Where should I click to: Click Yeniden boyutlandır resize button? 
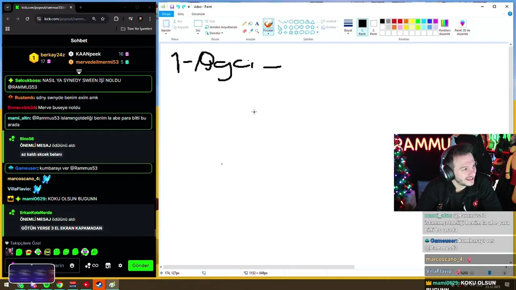(221, 27)
